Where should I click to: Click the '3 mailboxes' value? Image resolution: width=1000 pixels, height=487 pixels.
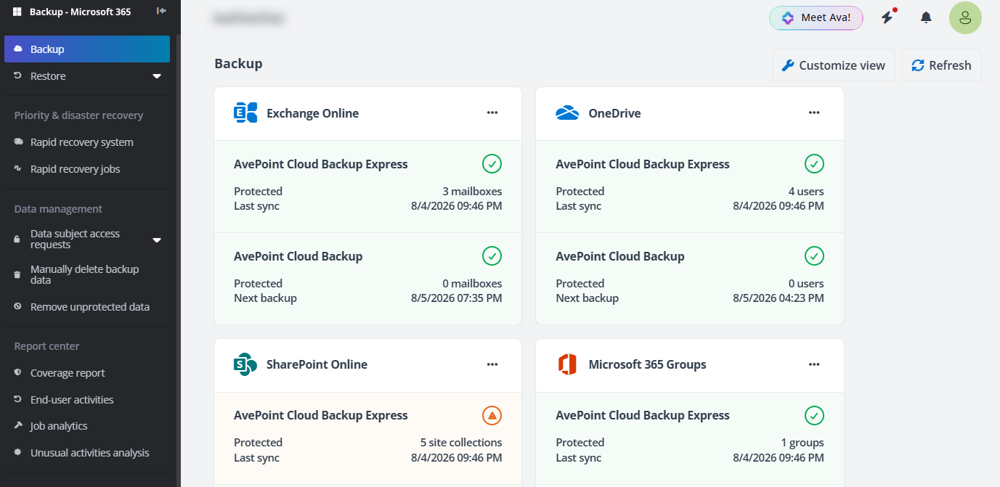click(472, 192)
